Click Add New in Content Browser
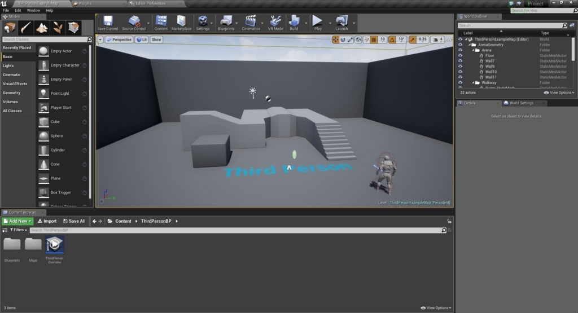This screenshot has width=578, height=313. [17, 221]
